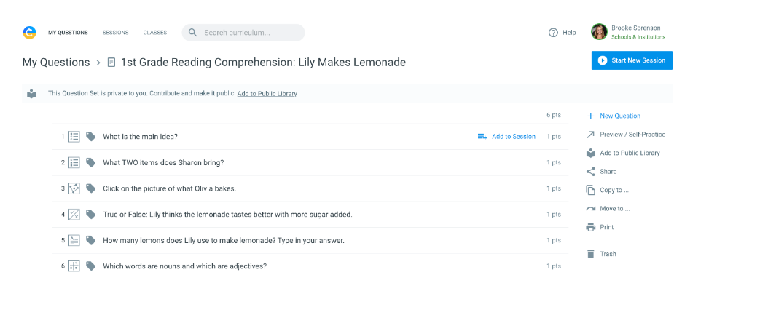Click the Add to Public Library link in banner
This screenshot has height=315, width=768.
click(267, 94)
